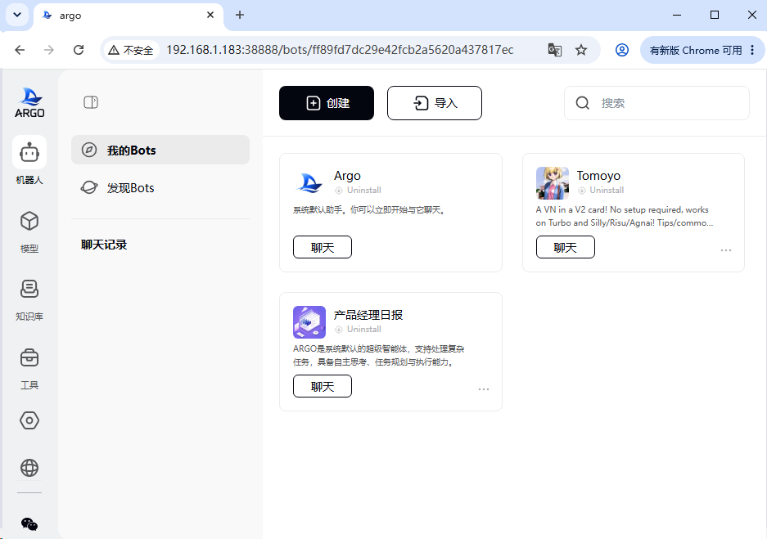Viewport: 767px width, 539px height.
Task: Open the 知识库 knowledge base section
Action: point(29,299)
